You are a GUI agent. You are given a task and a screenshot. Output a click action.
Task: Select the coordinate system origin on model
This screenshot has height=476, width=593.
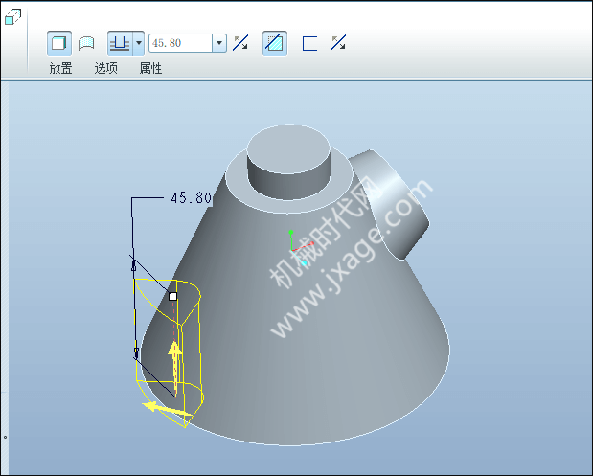[x=292, y=250]
